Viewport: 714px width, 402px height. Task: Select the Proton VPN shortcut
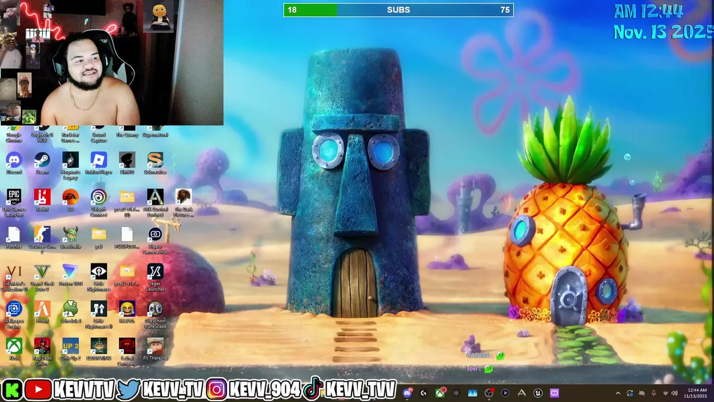pyautogui.click(x=70, y=275)
